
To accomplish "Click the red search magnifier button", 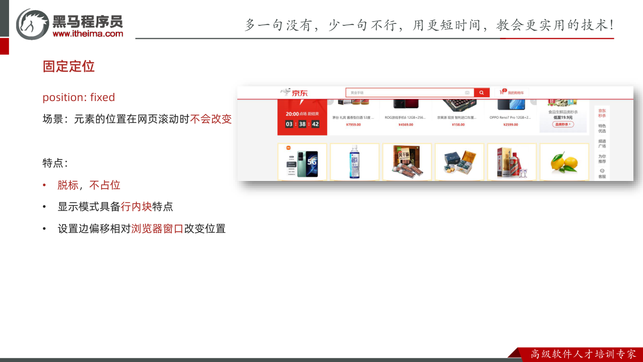I will (481, 92).
